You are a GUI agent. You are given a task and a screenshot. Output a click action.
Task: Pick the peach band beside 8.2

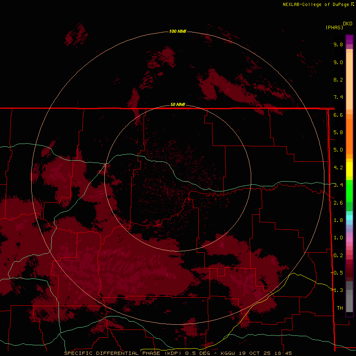349,81
